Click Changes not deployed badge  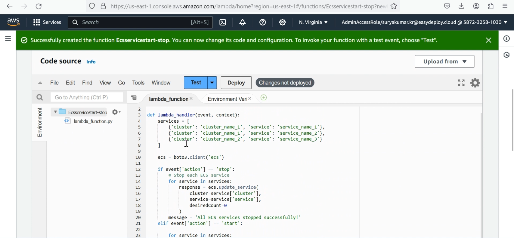(x=285, y=83)
